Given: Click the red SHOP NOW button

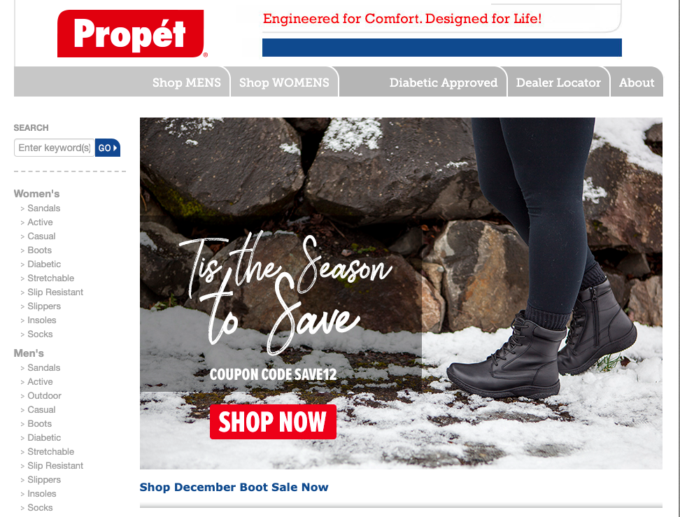Looking at the screenshot, I should (274, 422).
